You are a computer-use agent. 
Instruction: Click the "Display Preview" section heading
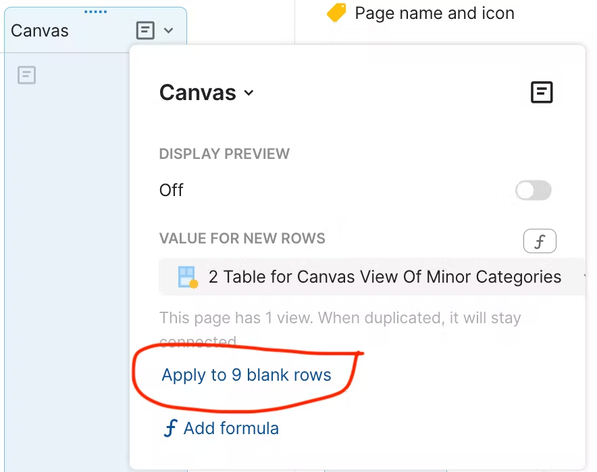pyautogui.click(x=224, y=154)
